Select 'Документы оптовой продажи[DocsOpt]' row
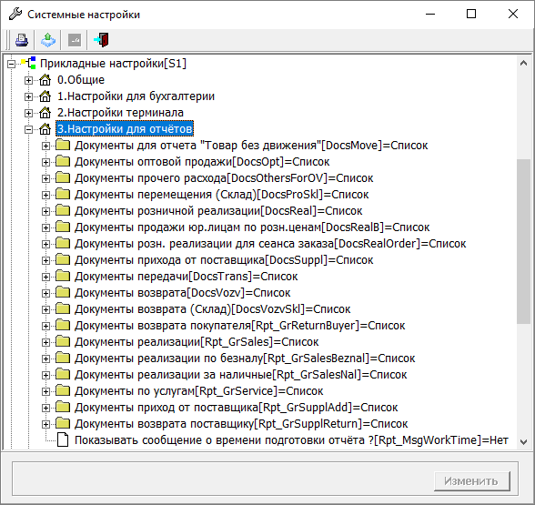The height and width of the screenshot is (505, 535). coord(202,162)
